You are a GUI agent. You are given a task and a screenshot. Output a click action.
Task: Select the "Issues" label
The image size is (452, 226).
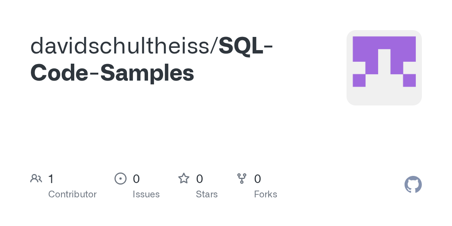pyautogui.click(x=146, y=194)
